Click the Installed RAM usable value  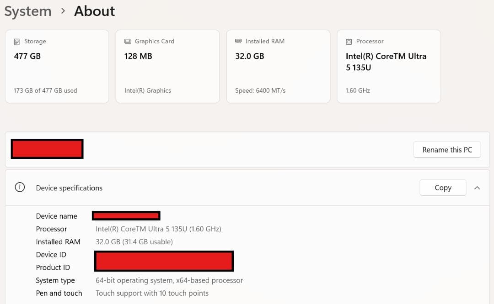tap(134, 242)
